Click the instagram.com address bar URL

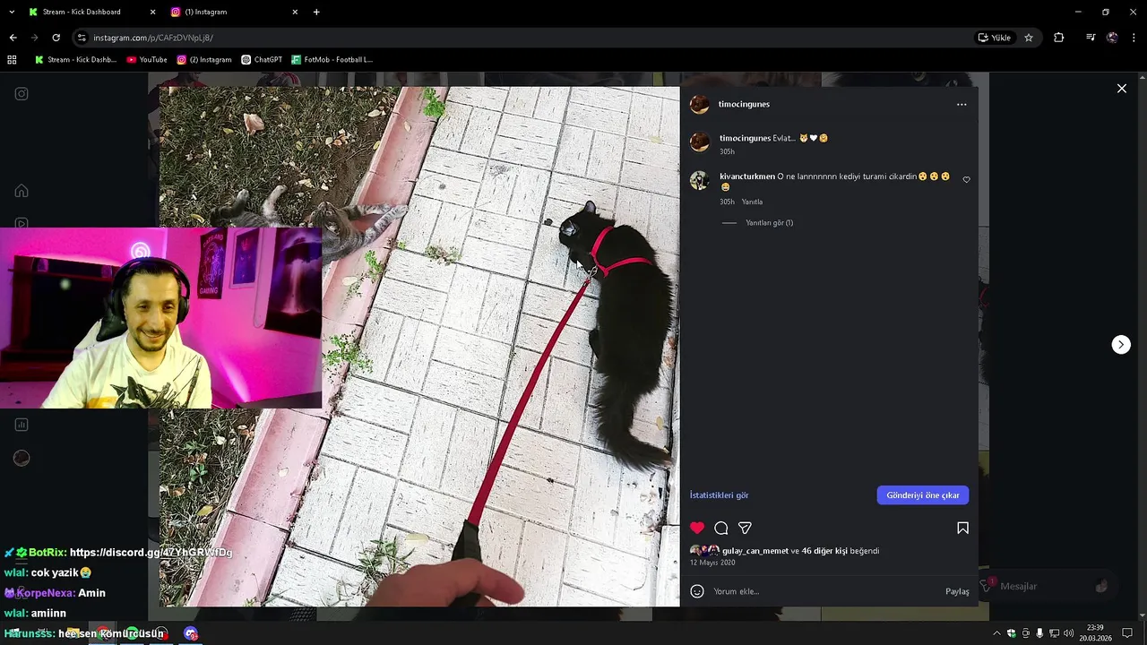pos(153,38)
